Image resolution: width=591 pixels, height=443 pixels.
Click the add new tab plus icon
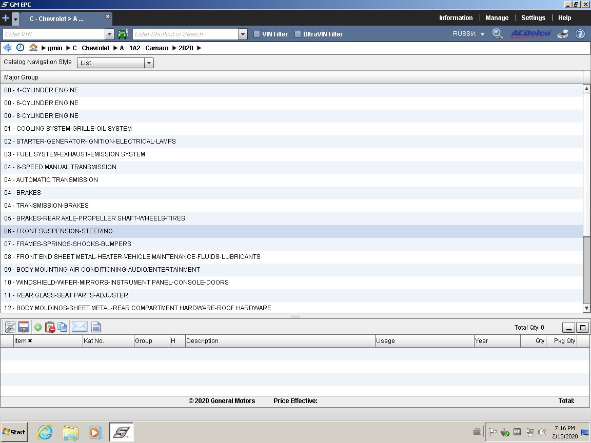point(6,18)
